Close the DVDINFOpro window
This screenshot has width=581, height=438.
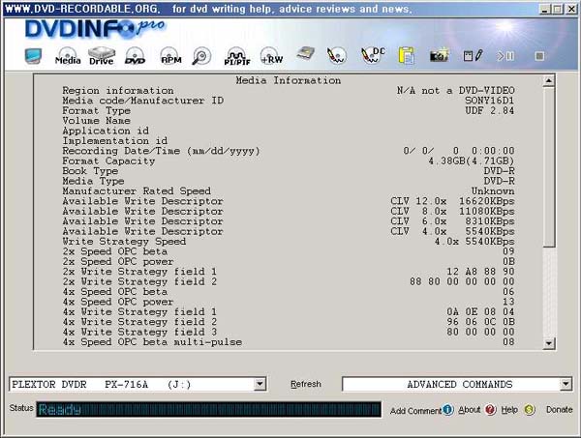pyautogui.click(x=571, y=10)
